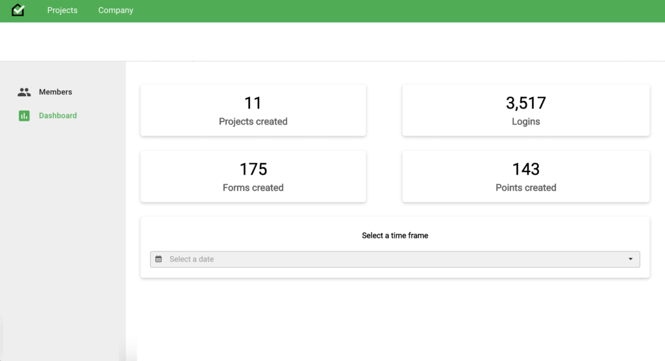Select the 3,517 Logins number
This screenshot has height=361, width=665.
point(526,103)
